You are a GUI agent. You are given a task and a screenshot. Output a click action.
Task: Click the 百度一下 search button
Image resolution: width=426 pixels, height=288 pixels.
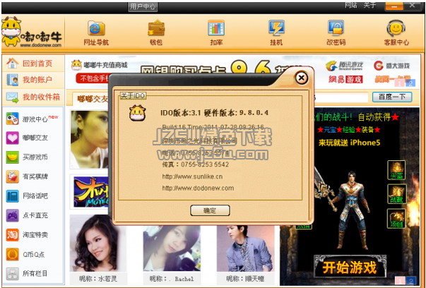pyautogui.click(x=392, y=97)
